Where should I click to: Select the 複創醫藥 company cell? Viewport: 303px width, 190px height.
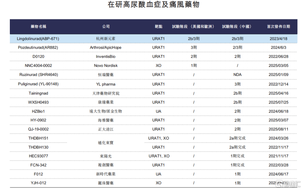(x=106, y=165)
